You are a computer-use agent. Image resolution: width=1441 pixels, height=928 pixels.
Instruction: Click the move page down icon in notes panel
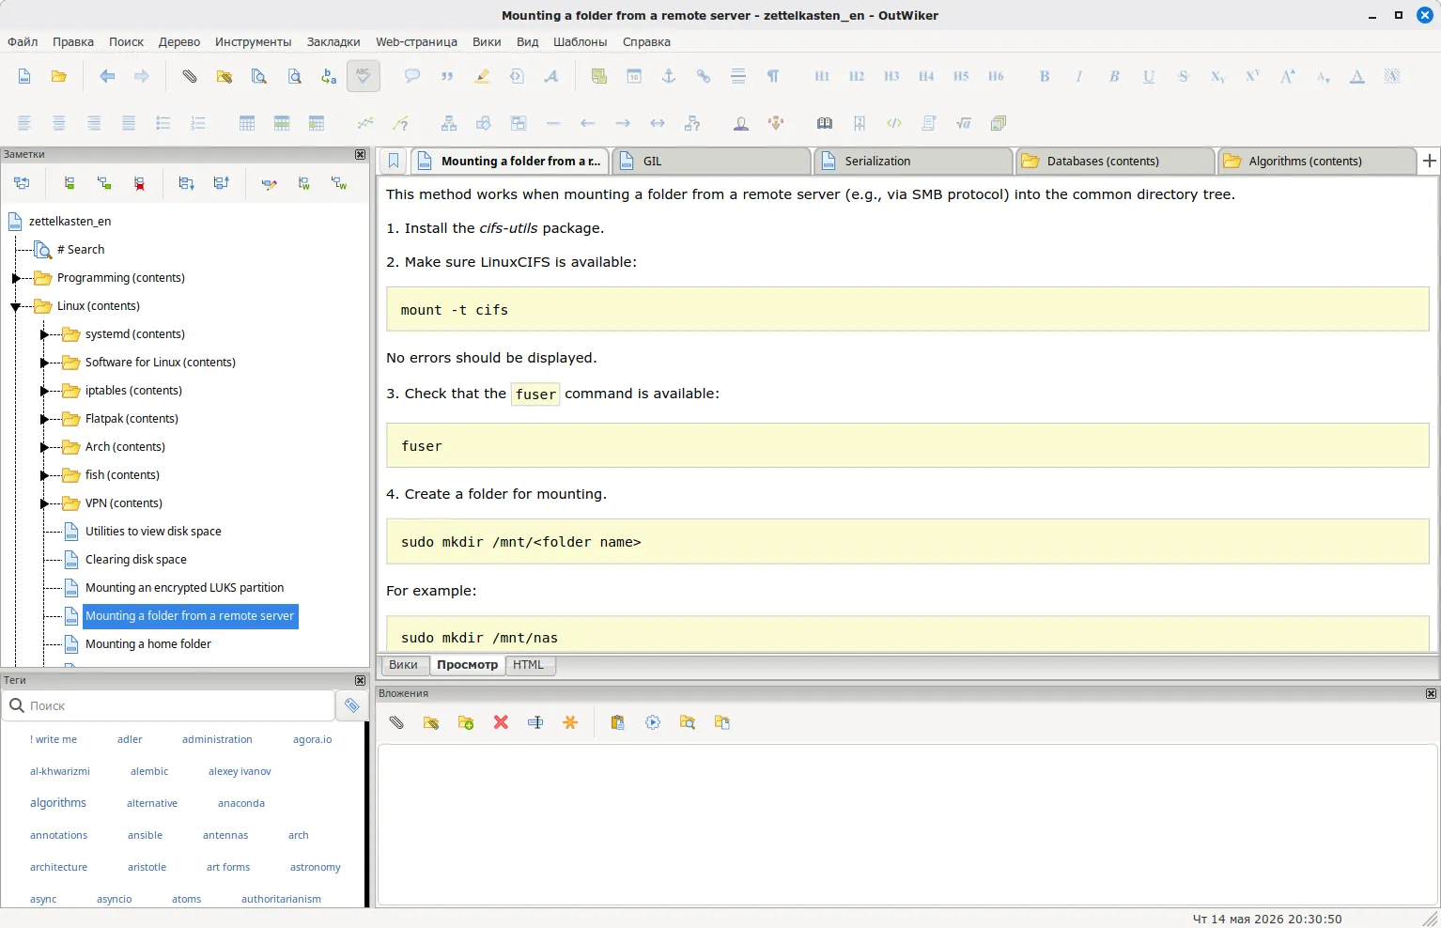pos(186,183)
